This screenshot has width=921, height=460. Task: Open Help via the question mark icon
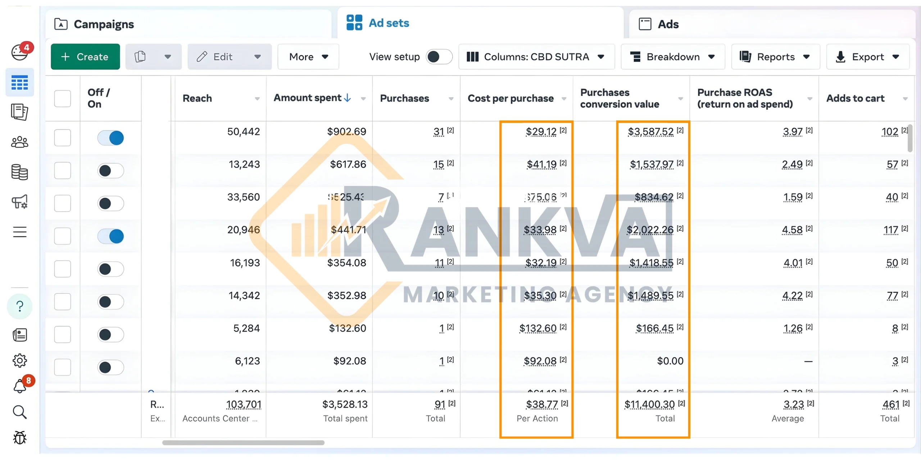tap(20, 306)
